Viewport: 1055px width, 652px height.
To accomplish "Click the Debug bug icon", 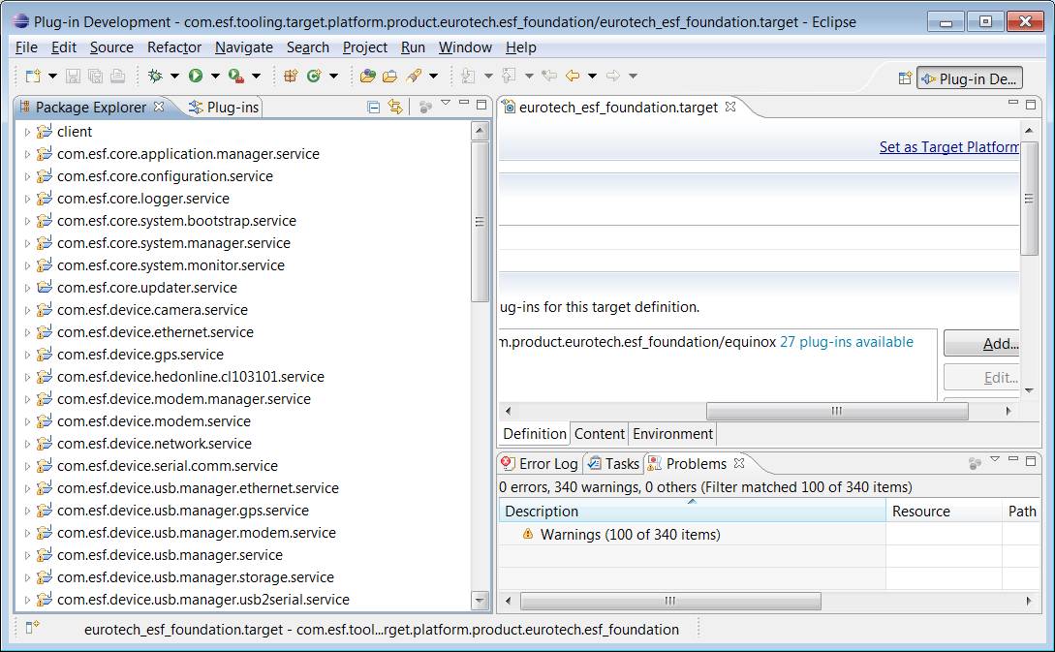I will (155, 76).
